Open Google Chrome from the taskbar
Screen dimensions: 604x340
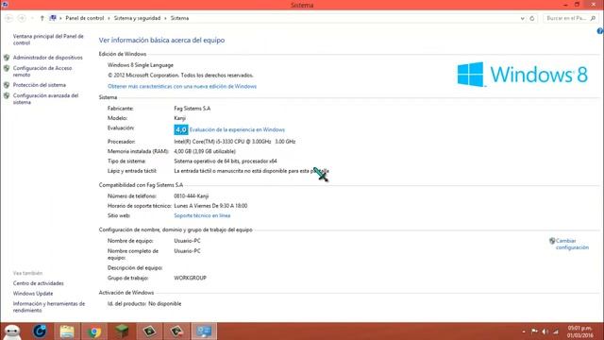(94, 331)
